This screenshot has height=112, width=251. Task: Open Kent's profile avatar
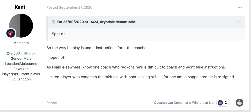[x=21, y=26]
